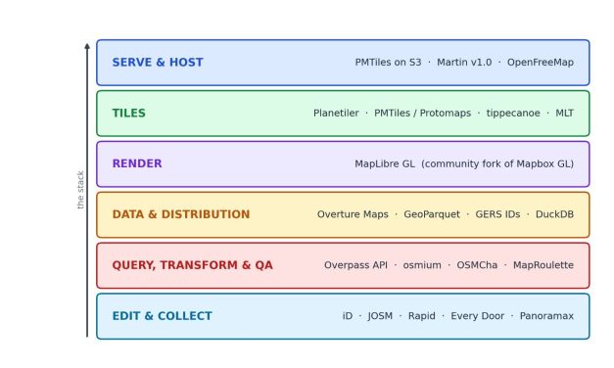Click the RENDER layer heading
This screenshot has height=368, width=614.
tap(137, 163)
